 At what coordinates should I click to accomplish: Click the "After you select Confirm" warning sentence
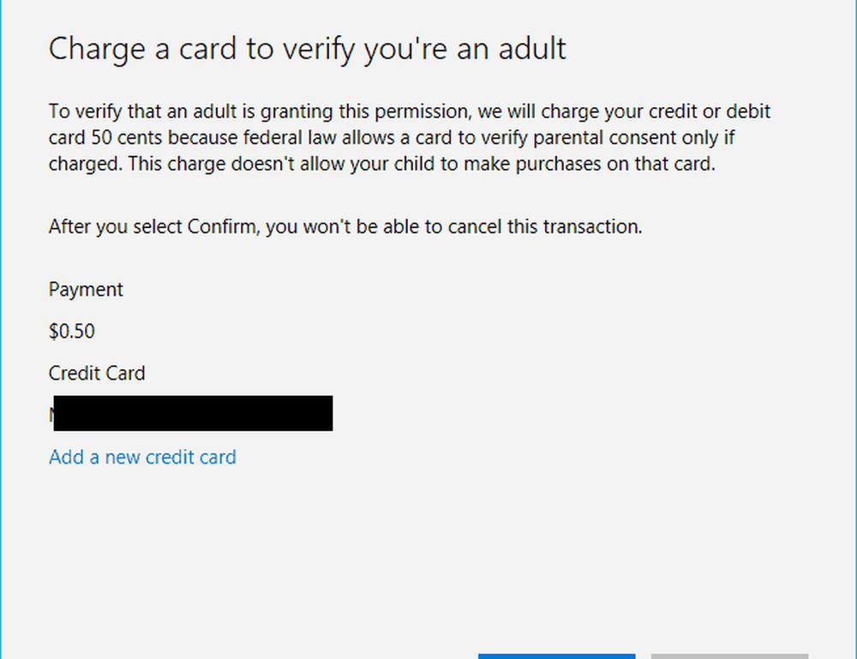[x=345, y=227]
